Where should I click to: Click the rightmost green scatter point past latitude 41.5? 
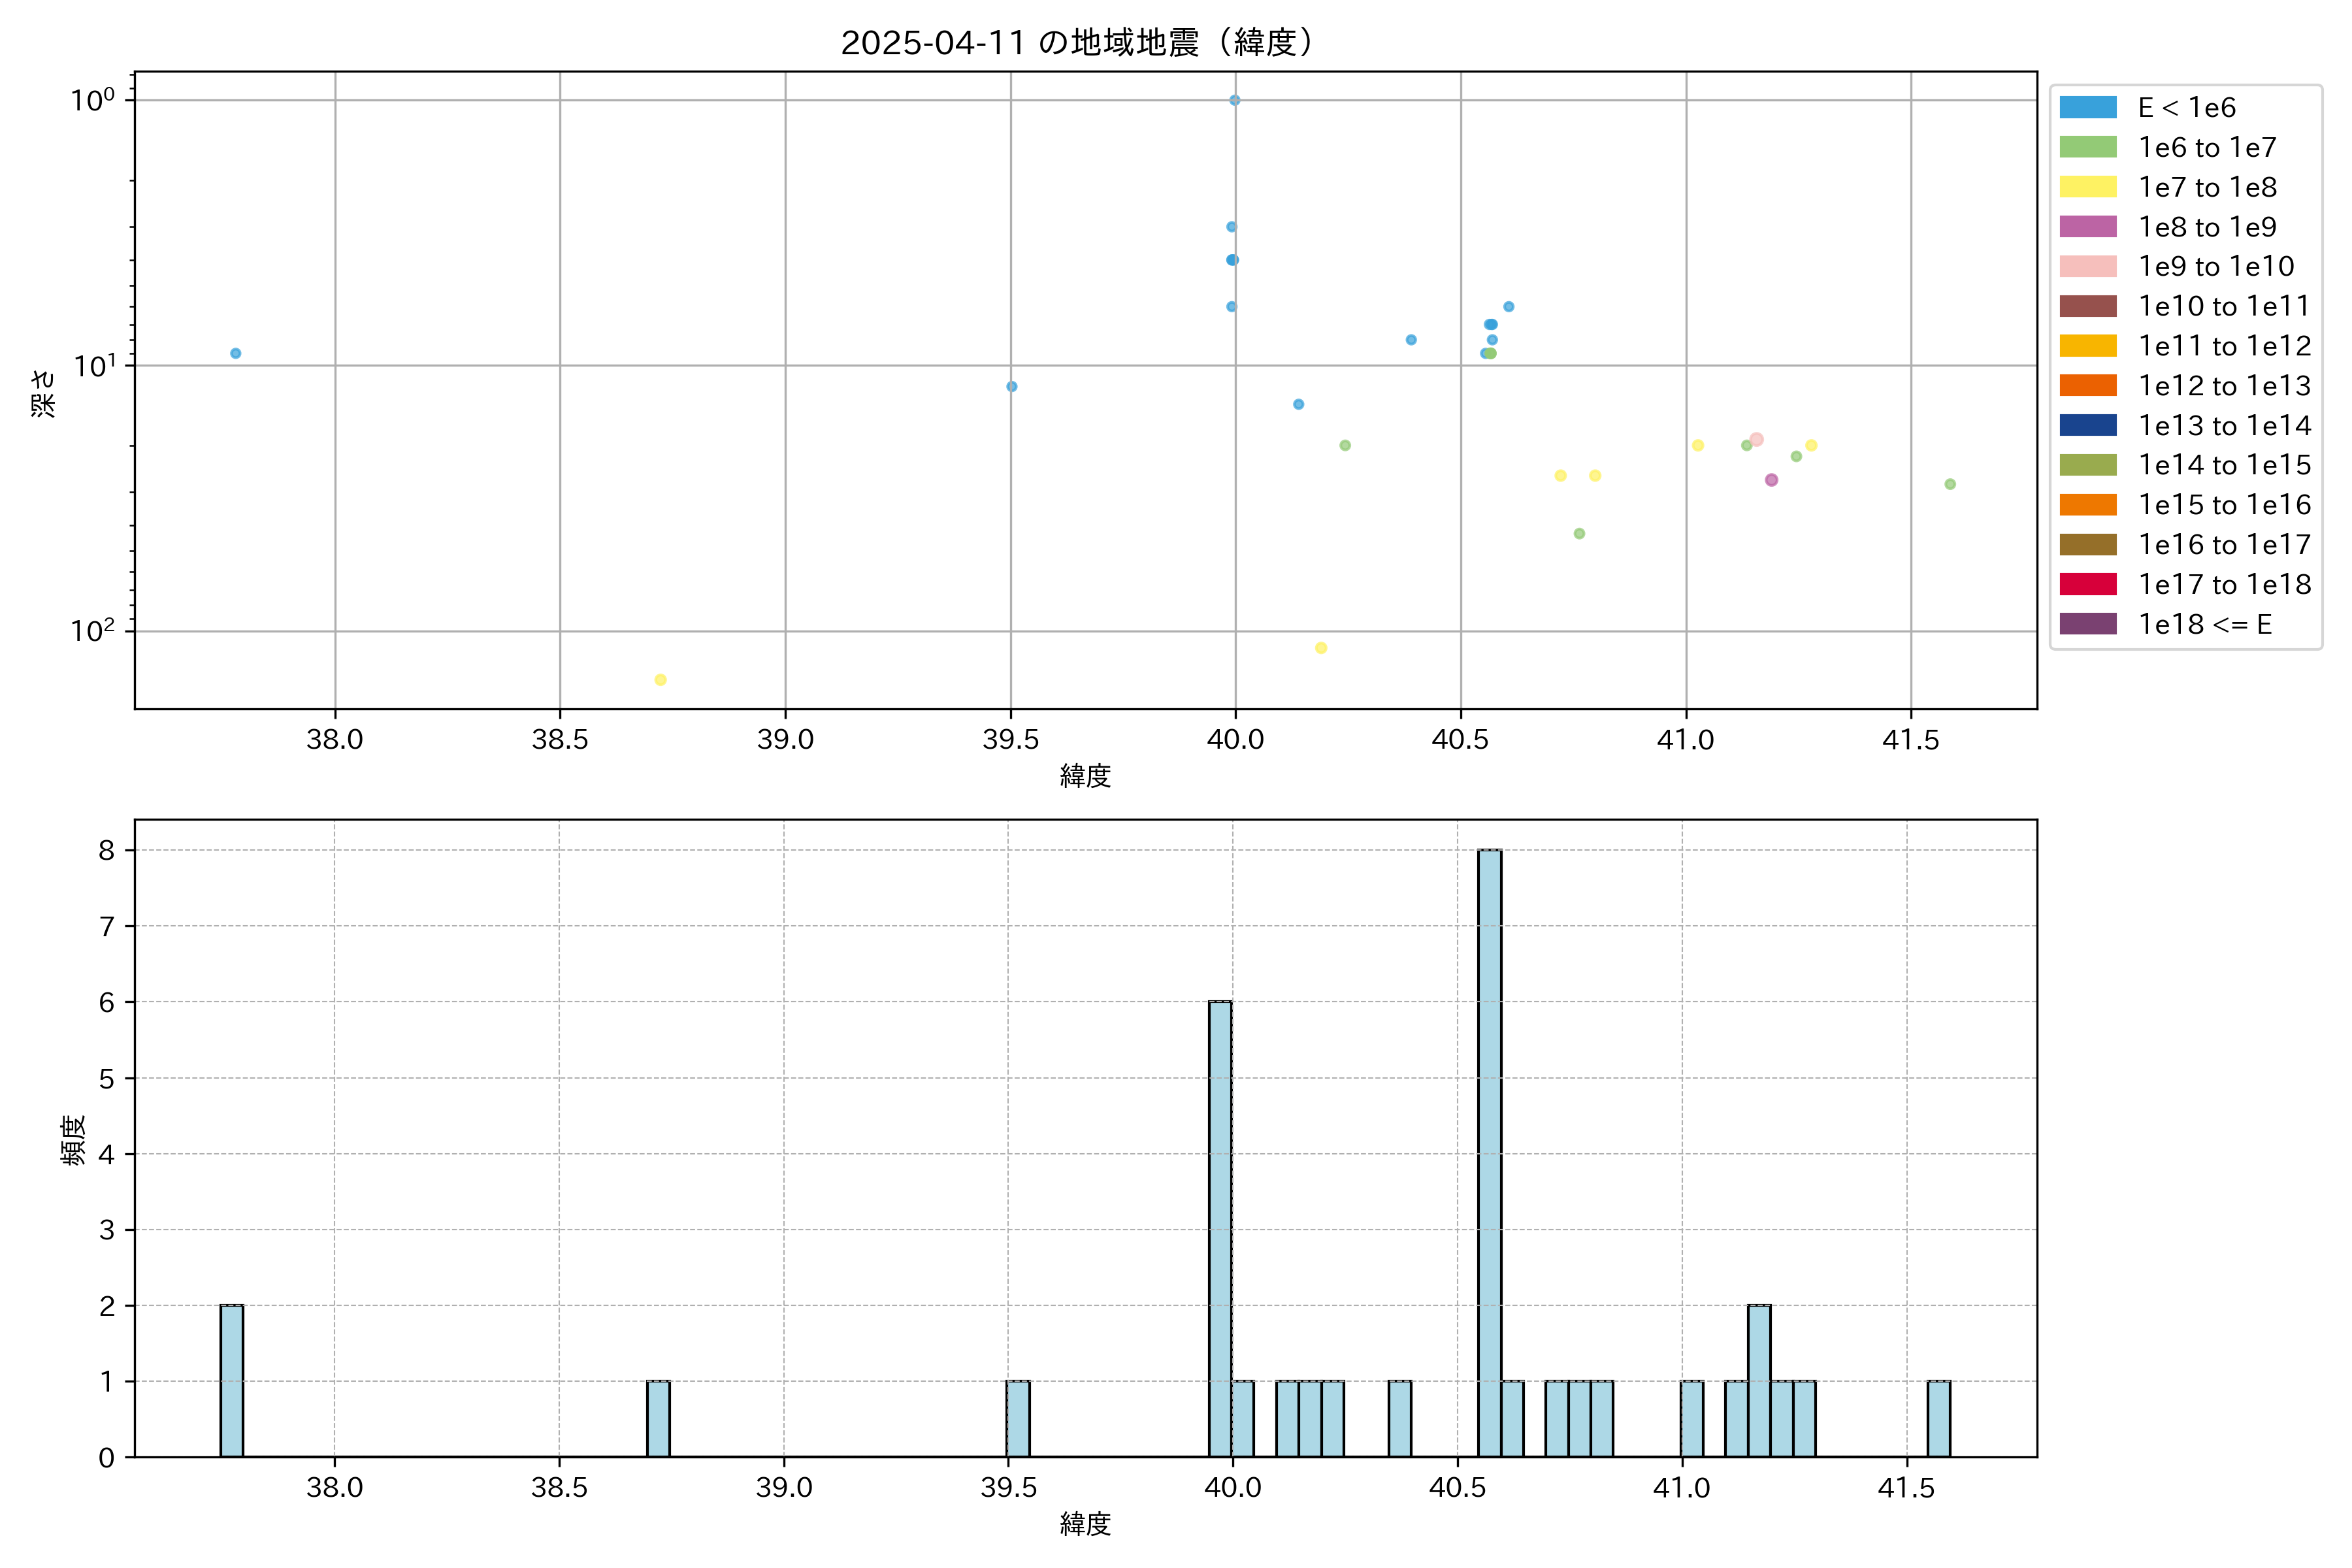(x=1950, y=484)
